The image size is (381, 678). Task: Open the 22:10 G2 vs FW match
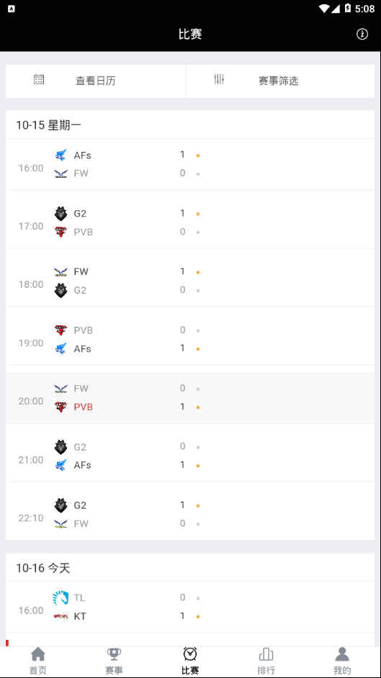click(190, 514)
